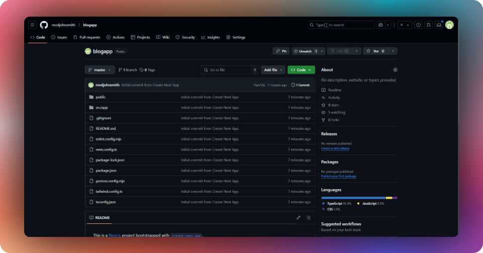The height and width of the screenshot is (253, 483).
Task: Click the clock icon beside 1 Commit
Action: [293, 85]
